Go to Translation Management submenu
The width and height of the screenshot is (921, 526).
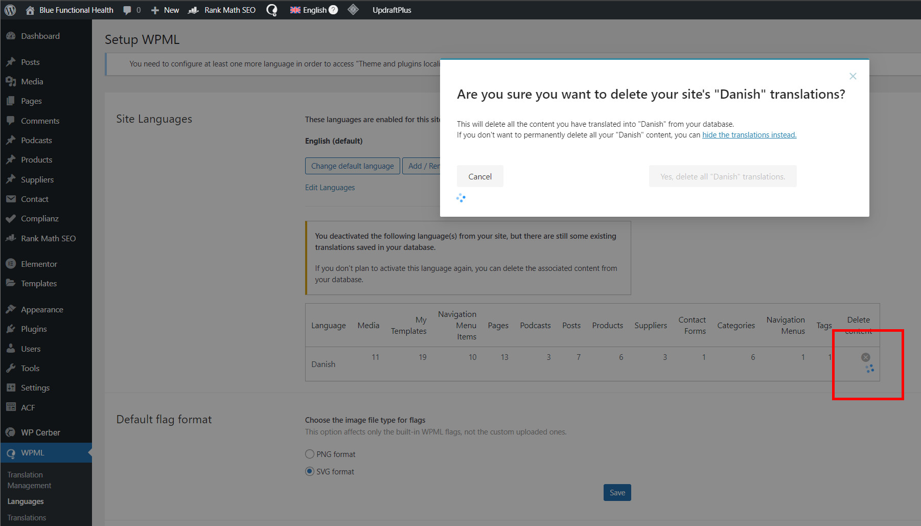(29, 480)
